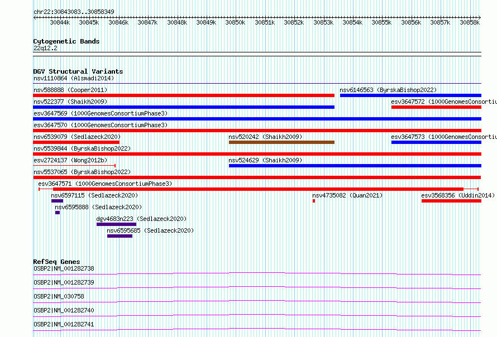Select the RefSeq Genes track title
Viewport: 497px width, 337px height.
pyautogui.click(x=56, y=262)
